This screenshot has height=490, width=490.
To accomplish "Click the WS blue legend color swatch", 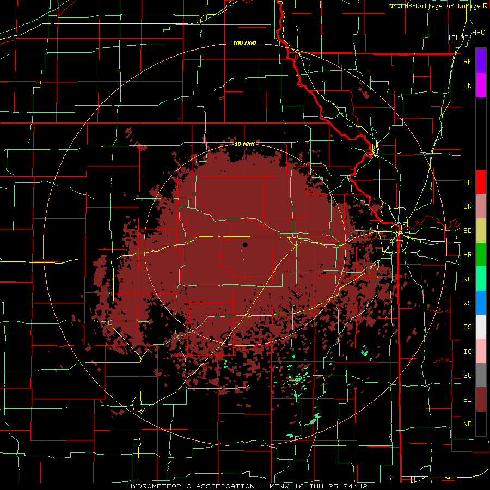I will click(x=481, y=303).
